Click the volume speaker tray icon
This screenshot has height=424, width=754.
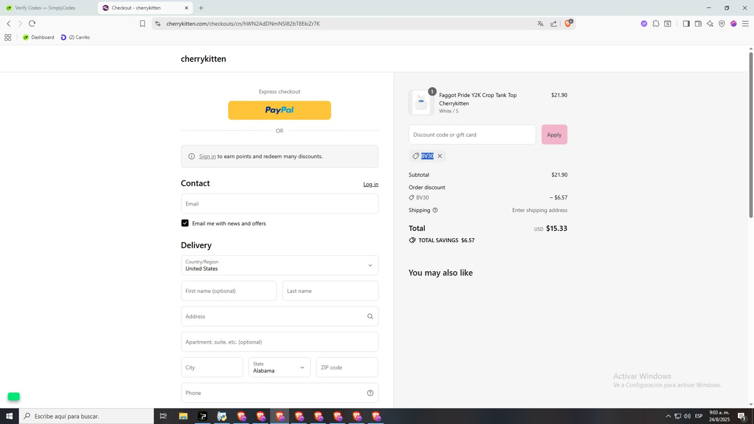tap(687, 416)
